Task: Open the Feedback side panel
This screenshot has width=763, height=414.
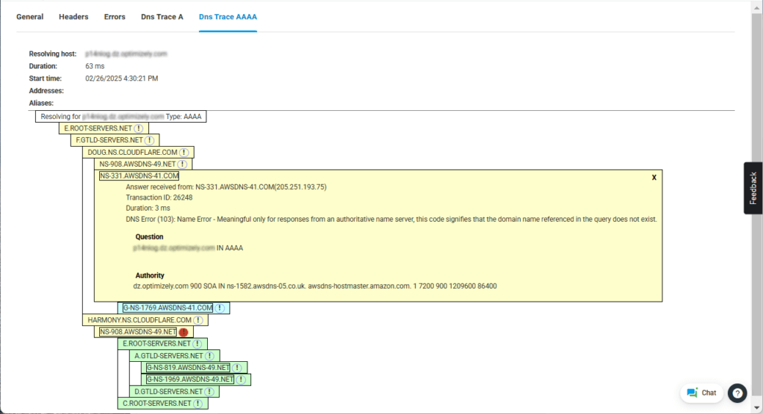Action: tap(753, 188)
